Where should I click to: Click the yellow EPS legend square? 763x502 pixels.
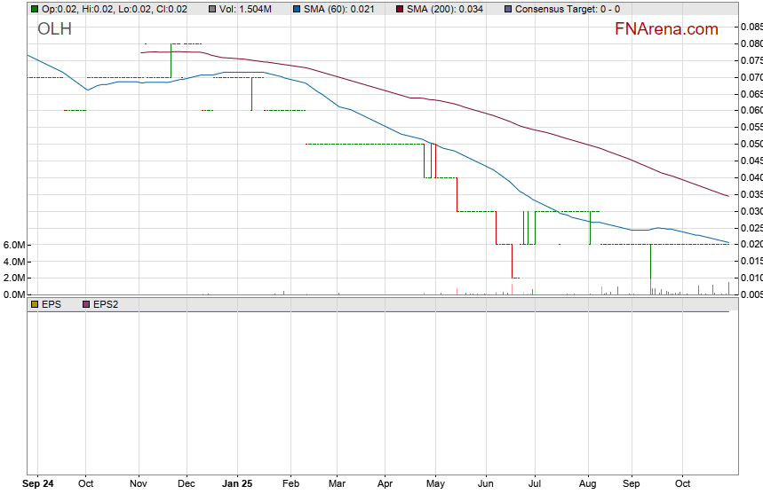point(35,304)
